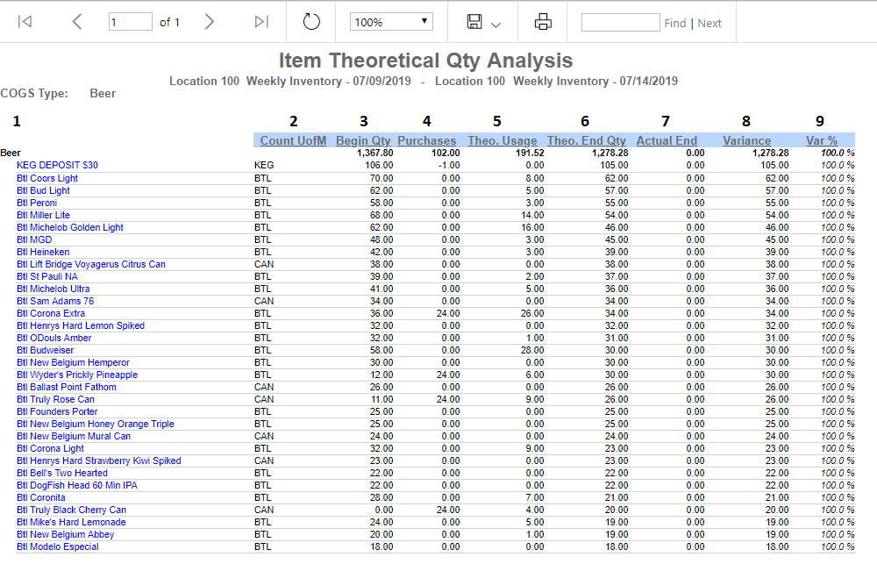
Task: Sort by Variance column header
Action: tap(746, 140)
